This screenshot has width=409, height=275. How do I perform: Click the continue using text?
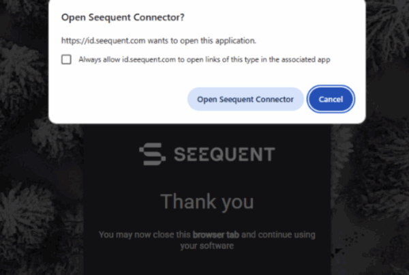pos(285,235)
